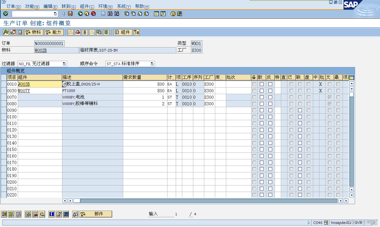Open the 能力 (Capacity) view
The height and width of the screenshot is (227, 380).
[x=54, y=32]
